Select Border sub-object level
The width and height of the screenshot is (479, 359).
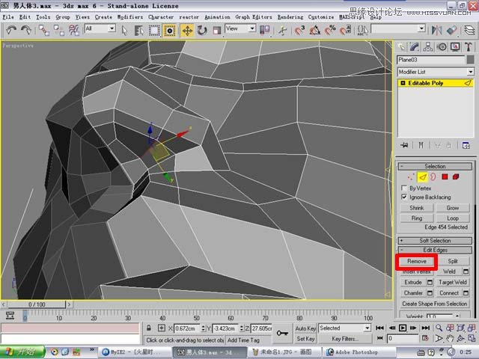tap(433, 177)
